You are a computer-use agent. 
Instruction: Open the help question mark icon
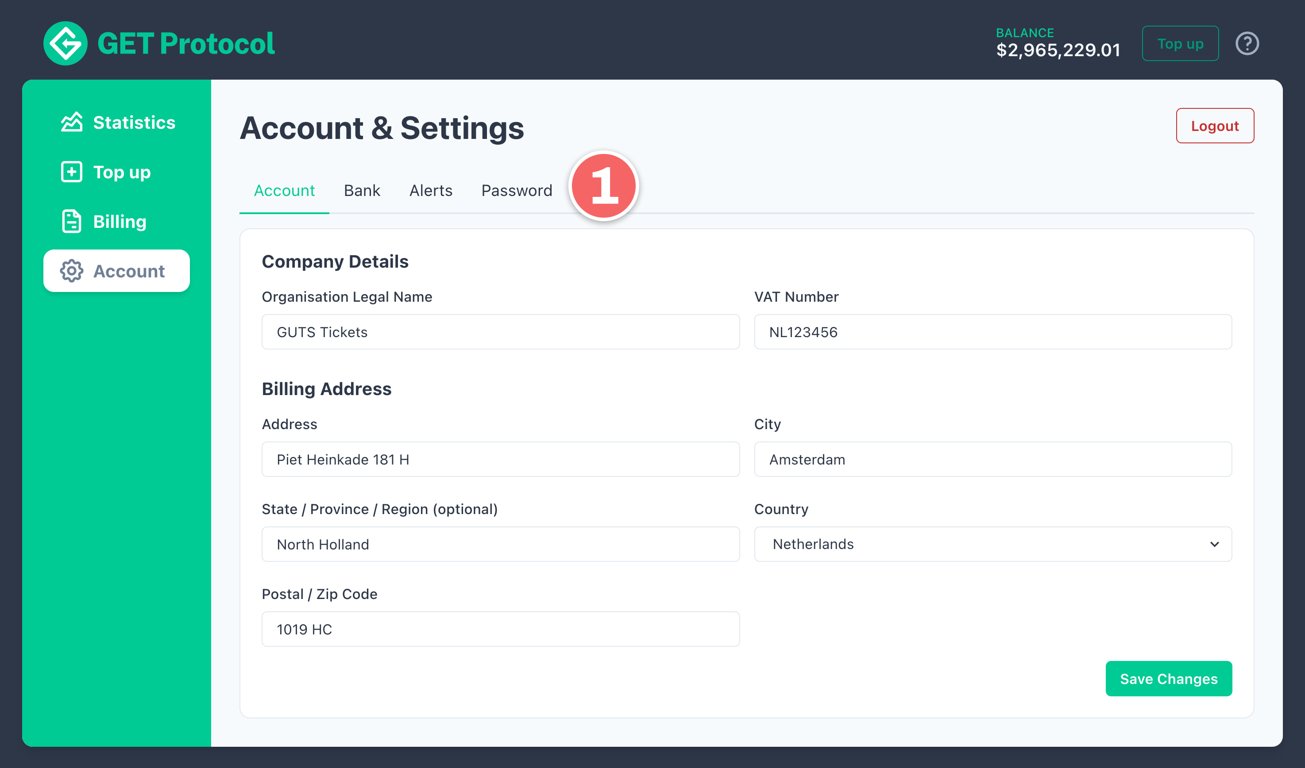[x=1247, y=43]
